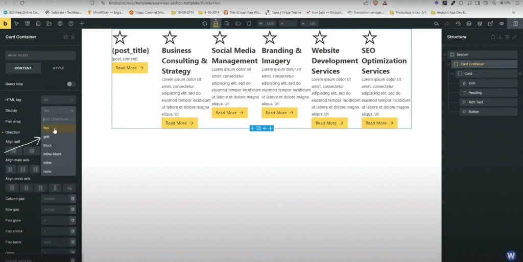523x262 pixels.
Task: Select the Rich Text item in Structure
Action: (x=475, y=102)
